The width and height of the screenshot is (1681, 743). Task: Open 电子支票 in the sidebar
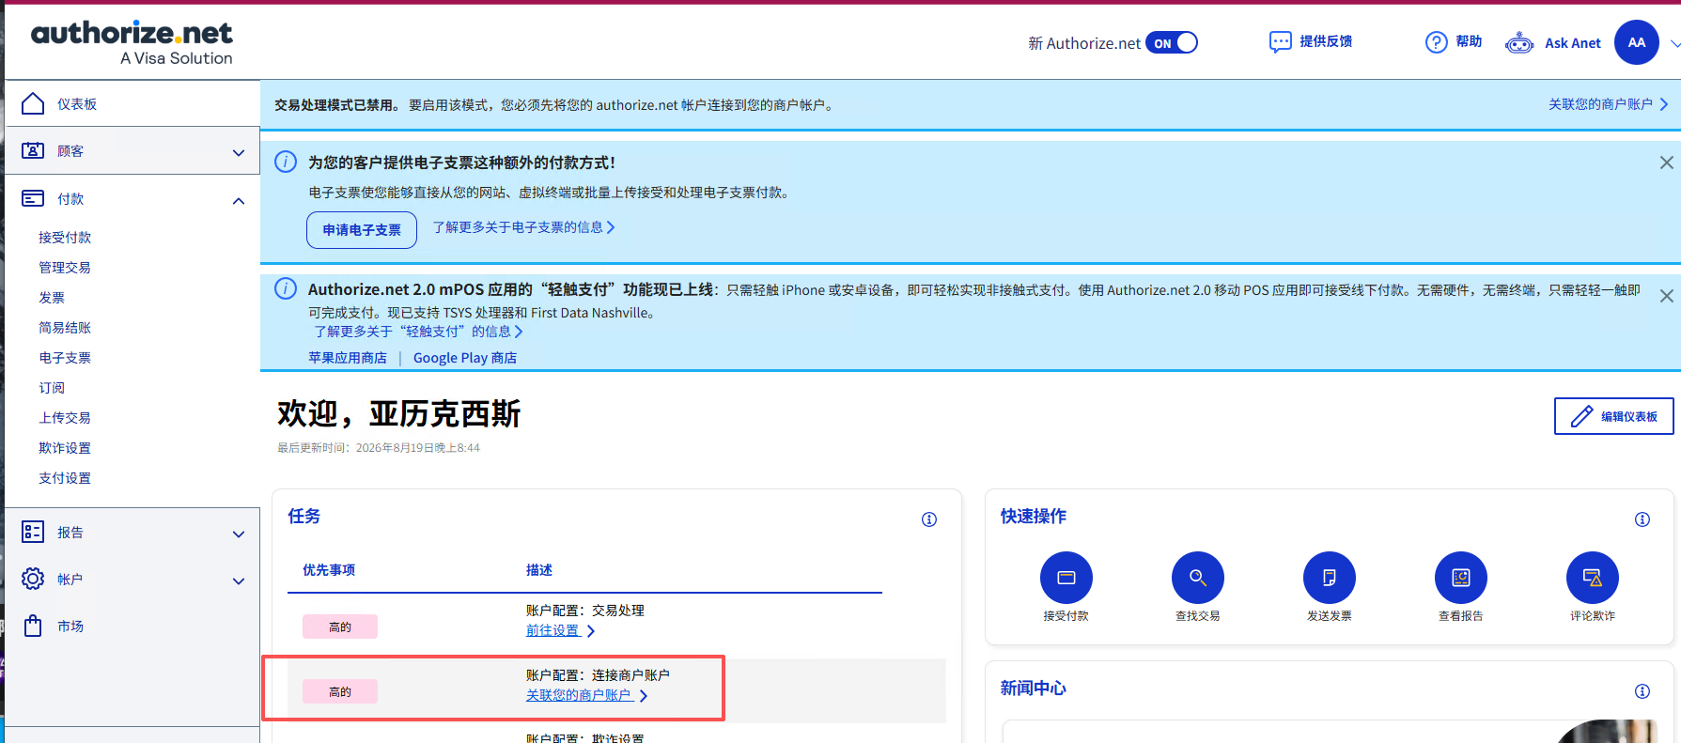coord(65,358)
